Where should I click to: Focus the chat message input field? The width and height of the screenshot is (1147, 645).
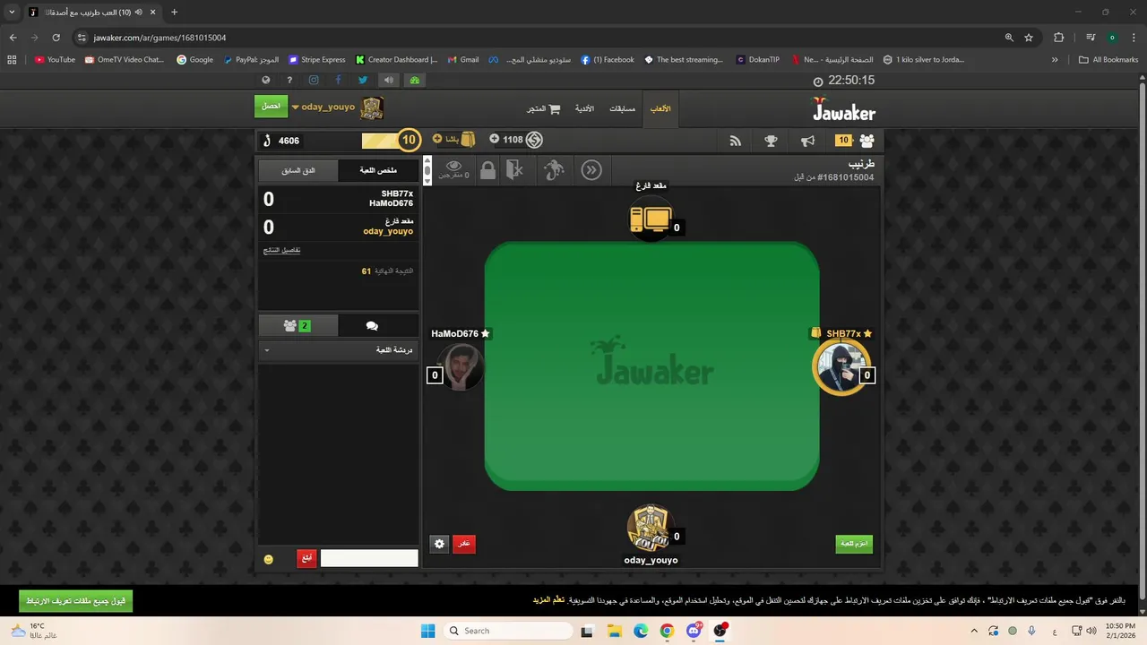tap(369, 558)
